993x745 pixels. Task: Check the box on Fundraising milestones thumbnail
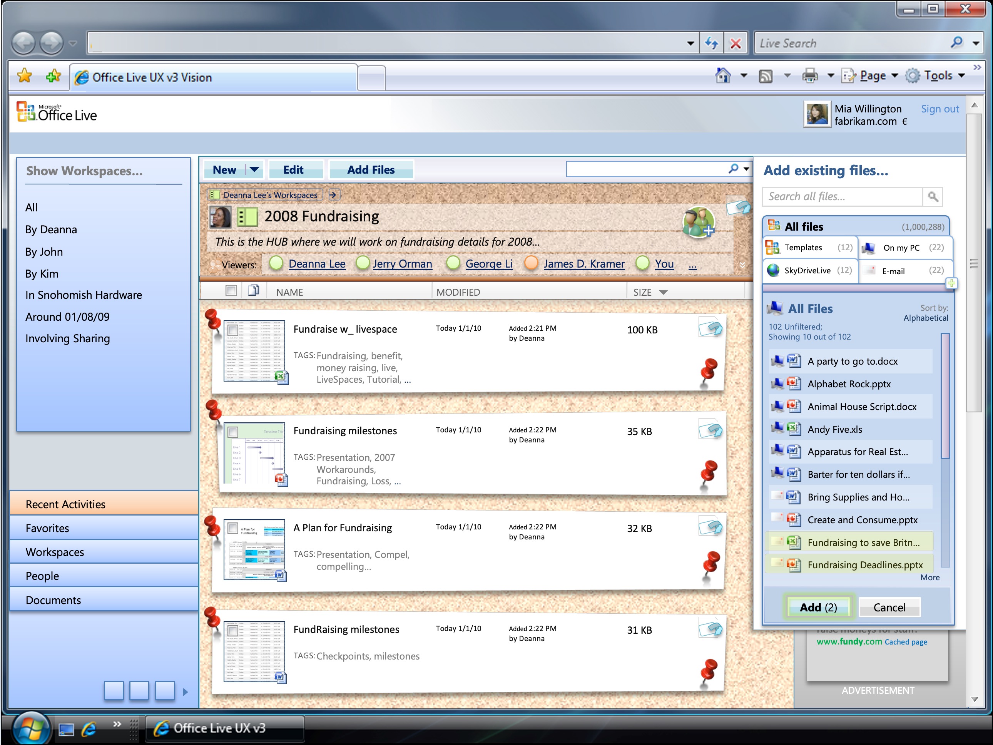(x=233, y=432)
